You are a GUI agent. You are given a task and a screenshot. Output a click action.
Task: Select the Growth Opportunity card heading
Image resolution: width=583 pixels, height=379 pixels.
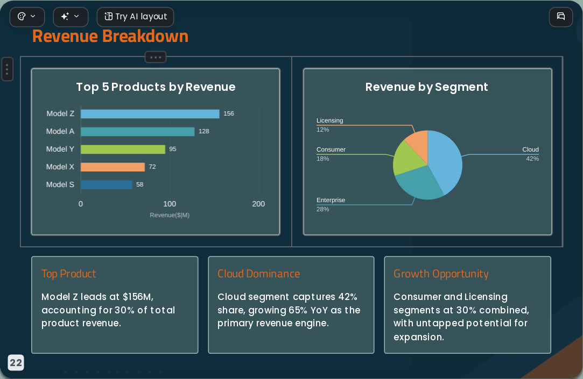441,274
